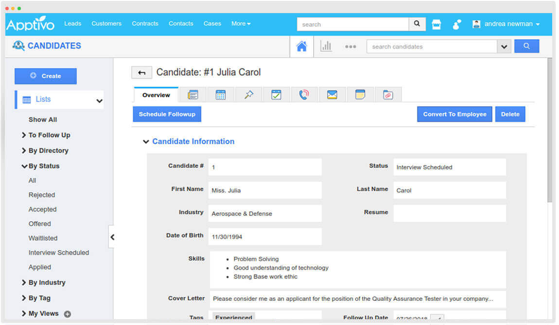Click the Notes sticky note icon

360,95
